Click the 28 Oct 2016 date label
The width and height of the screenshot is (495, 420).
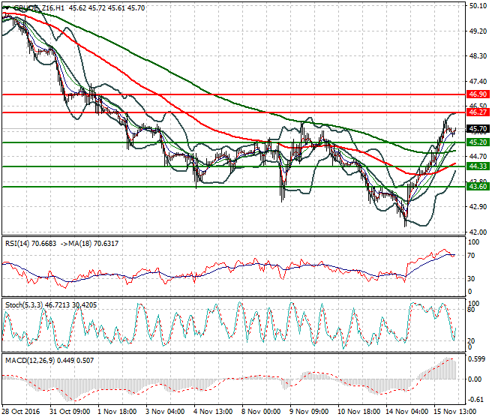pyautogui.click(x=22, y=412)
